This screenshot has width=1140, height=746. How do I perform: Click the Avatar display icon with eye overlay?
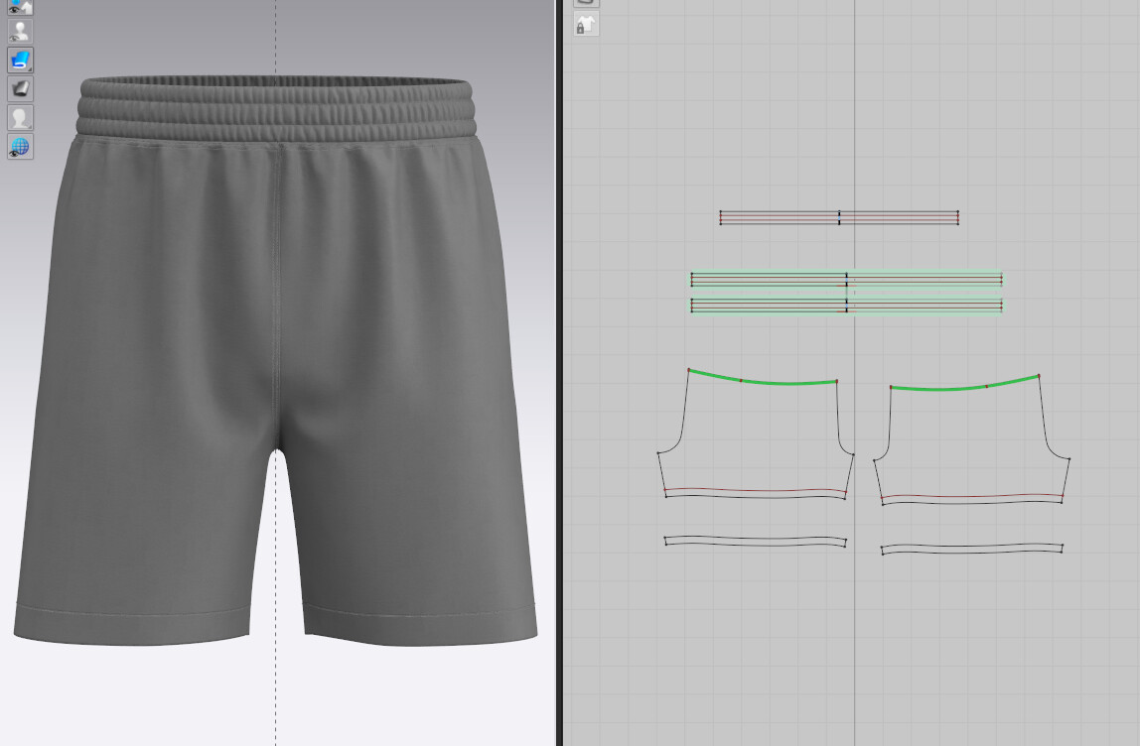click(x=19, y=30)
